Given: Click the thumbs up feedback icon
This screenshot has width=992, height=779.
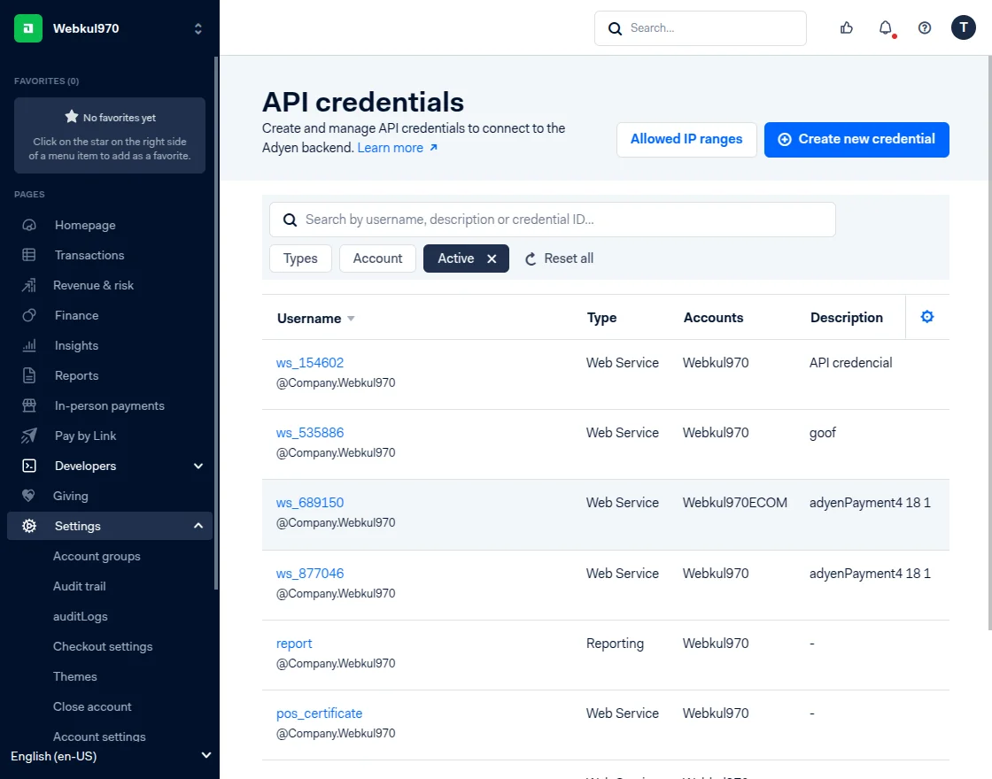Looking at the screenshot, I should [846, 28].
